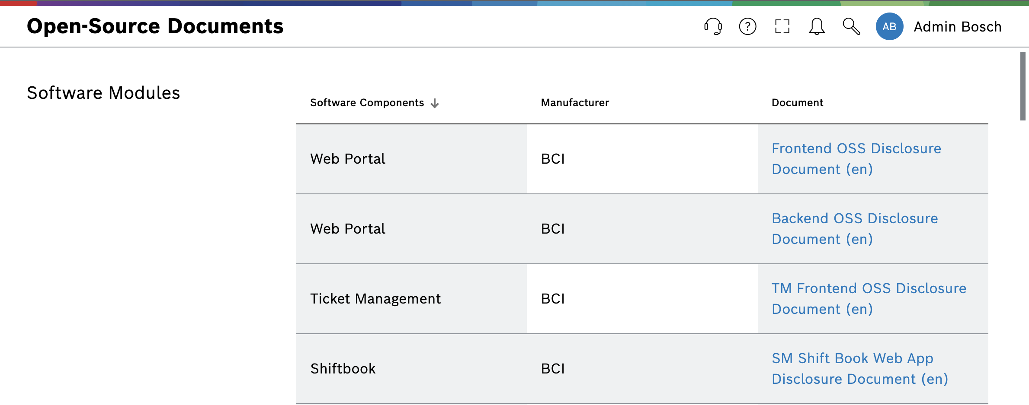Open the Admin Bosch user menu

tap(957, 27)
